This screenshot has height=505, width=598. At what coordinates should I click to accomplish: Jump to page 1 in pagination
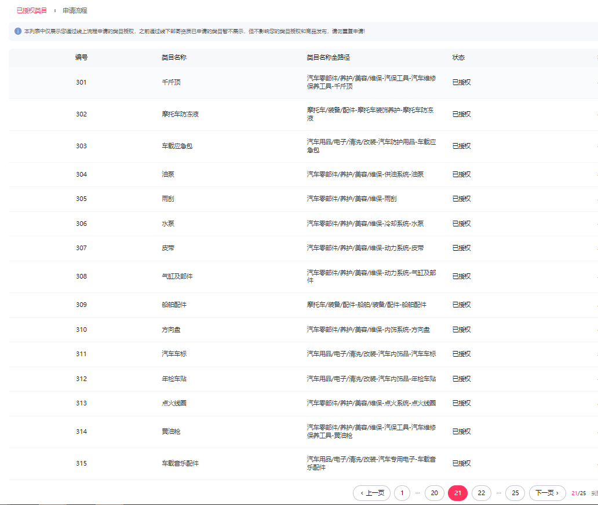[402, 493]
